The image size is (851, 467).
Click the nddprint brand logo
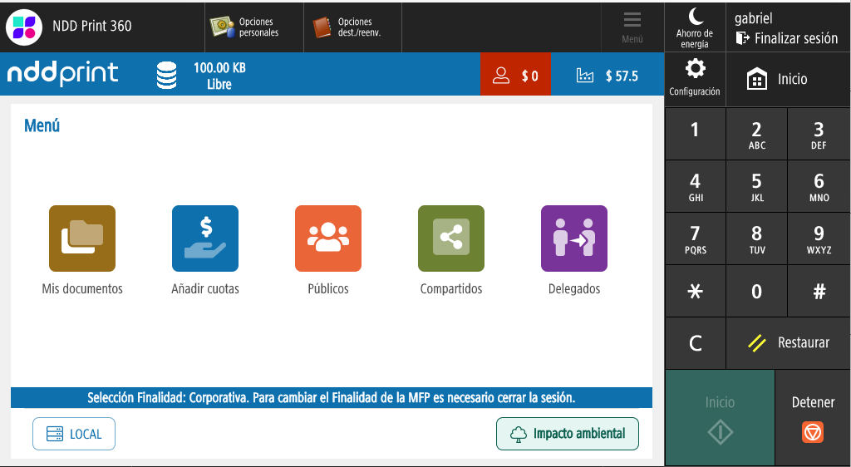pos(62,74)
